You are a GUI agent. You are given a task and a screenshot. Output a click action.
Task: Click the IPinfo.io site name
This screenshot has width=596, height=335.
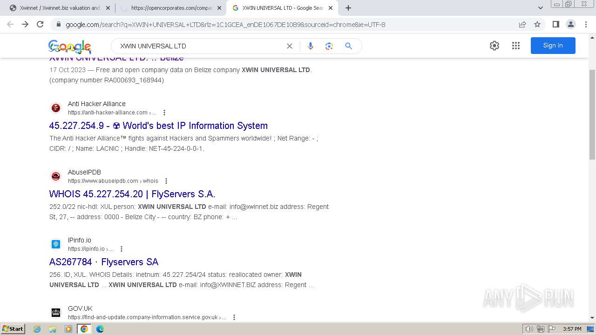tap(80, 240)
